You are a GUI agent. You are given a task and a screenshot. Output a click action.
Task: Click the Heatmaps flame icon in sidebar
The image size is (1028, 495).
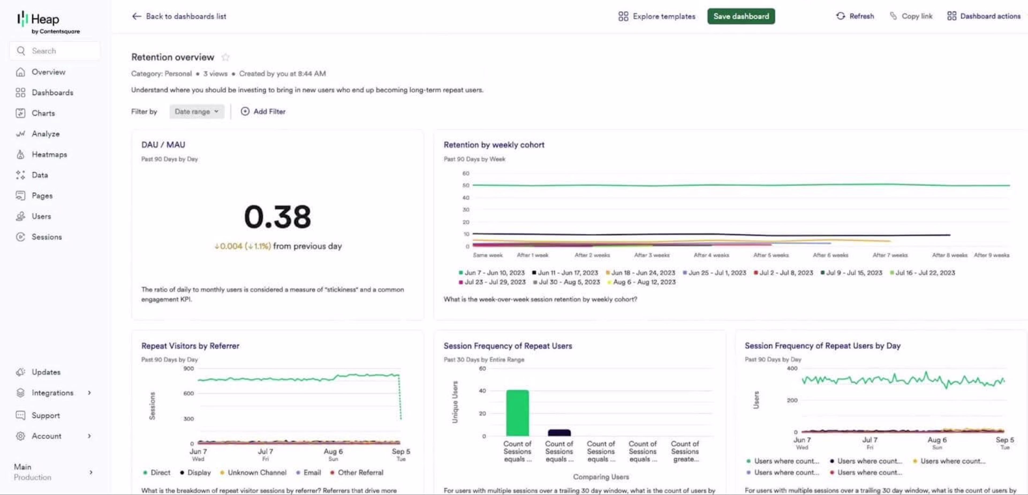(x=20, y=154)
